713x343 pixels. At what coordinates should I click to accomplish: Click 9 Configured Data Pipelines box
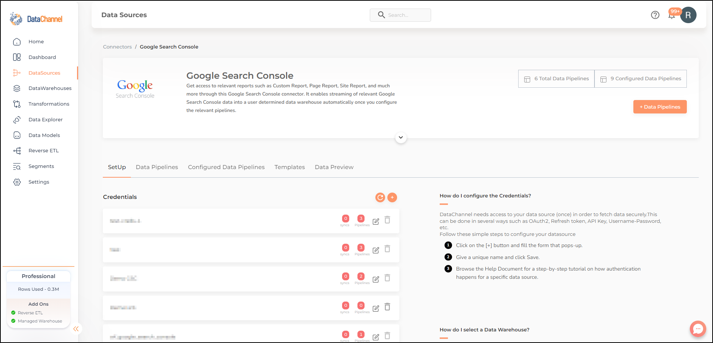[640, 79]
